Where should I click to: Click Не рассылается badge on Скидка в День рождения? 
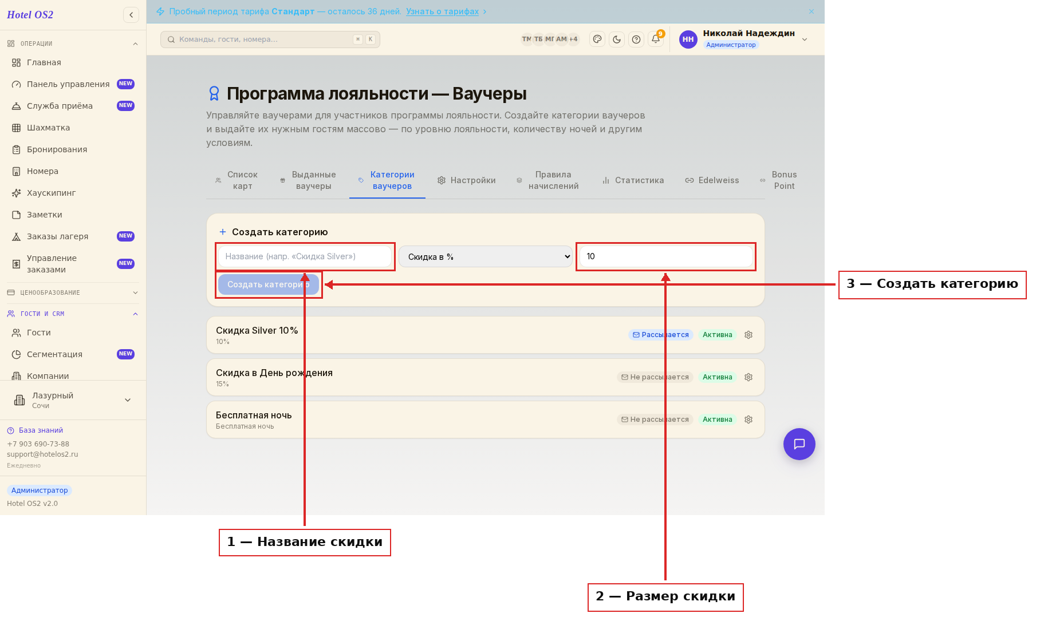coord(655,377)
